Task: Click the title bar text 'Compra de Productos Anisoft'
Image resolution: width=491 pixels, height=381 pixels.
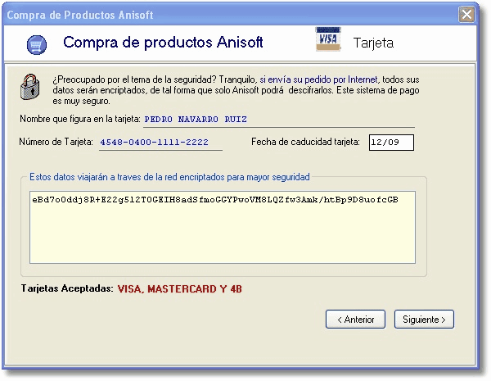Action: (80, 15)
